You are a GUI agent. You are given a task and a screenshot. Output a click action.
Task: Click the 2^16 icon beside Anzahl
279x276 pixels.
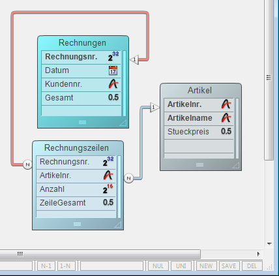(x=108, y=189)
